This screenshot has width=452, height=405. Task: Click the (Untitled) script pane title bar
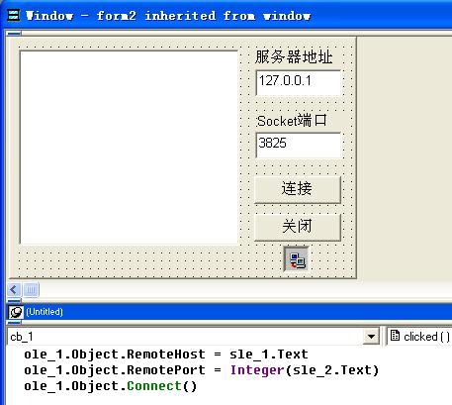coord(229,312)
